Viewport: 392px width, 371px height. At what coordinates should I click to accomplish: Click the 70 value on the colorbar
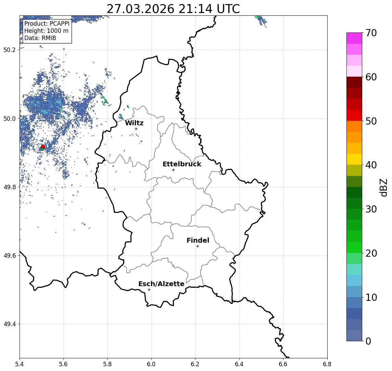(x=371, y=33)
